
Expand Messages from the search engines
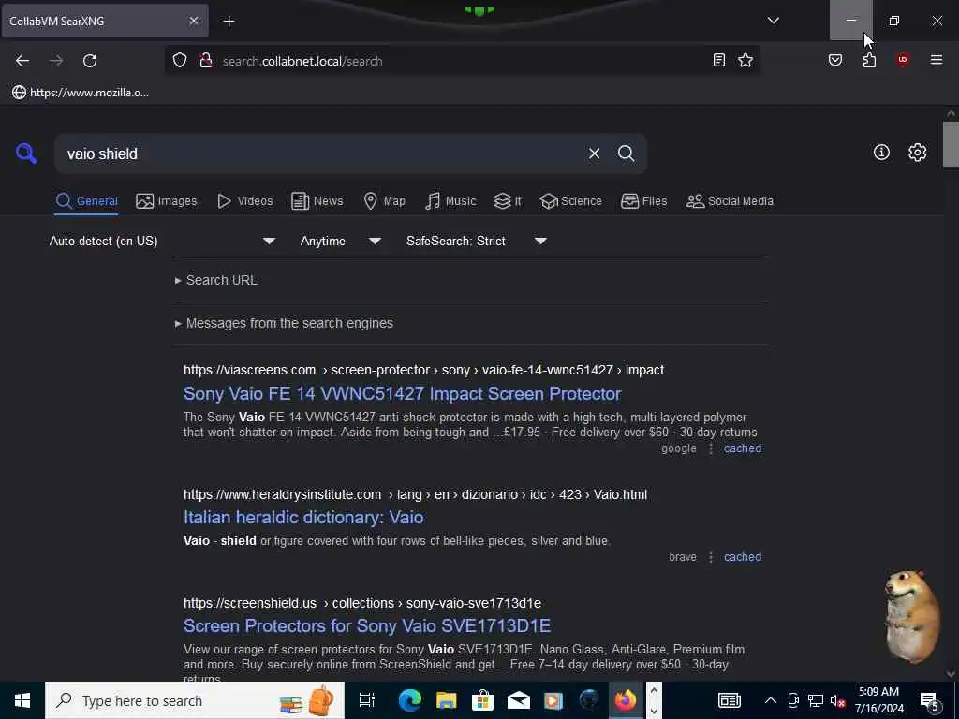[x=284, y=323]
